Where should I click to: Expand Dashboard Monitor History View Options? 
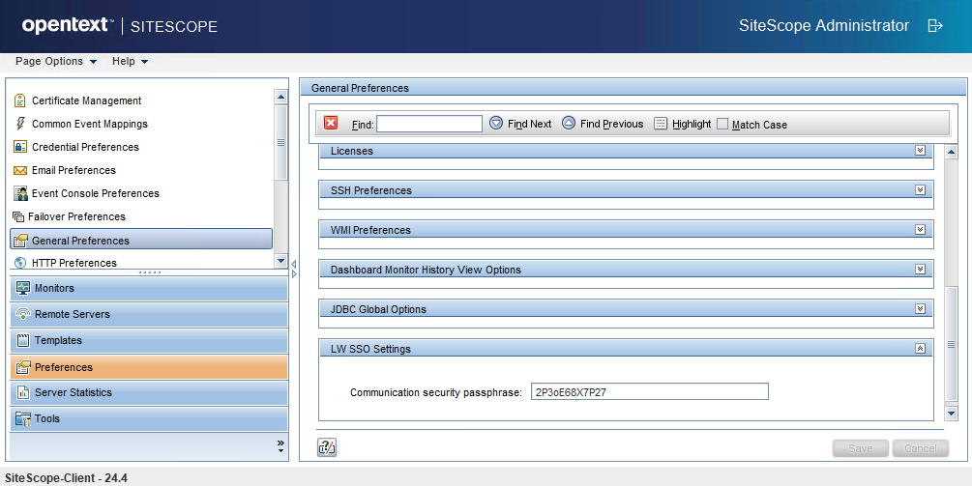tap(920, 270)
